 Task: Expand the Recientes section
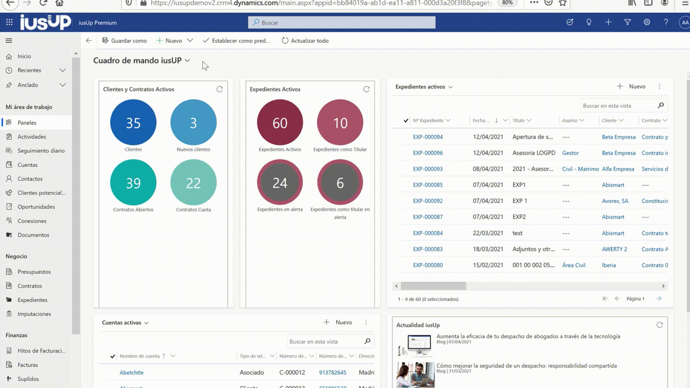click(63, 70)
